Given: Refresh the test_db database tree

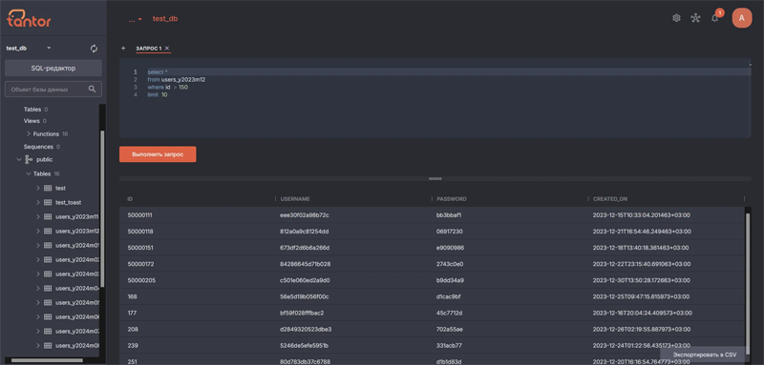Looking at the screenshot, I should point(94,49).
